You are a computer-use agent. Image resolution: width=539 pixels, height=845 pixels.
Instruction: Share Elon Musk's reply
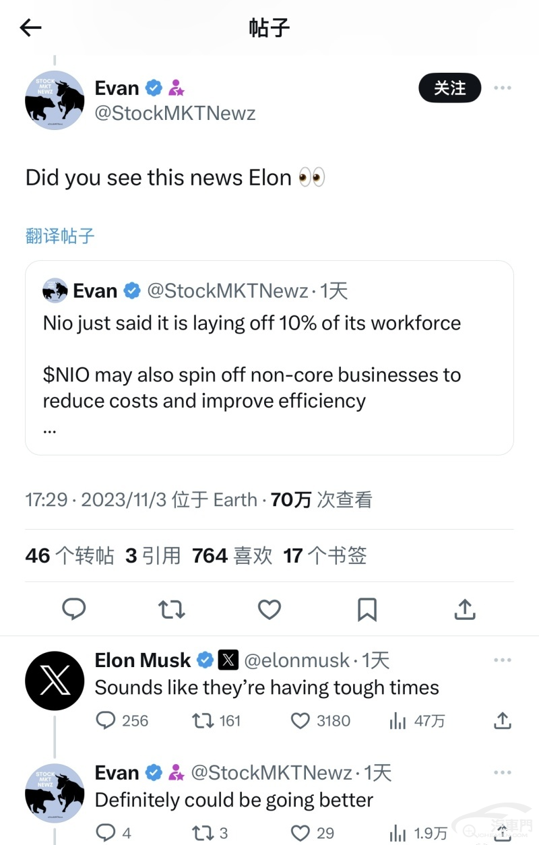click(503, 720)
